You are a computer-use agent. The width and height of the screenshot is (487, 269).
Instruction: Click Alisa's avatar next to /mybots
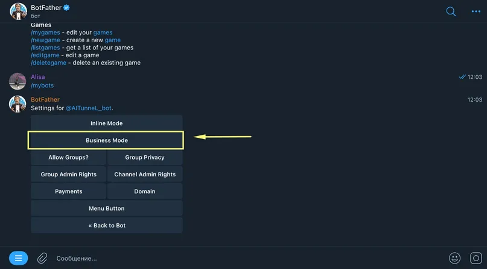[18, 81]
